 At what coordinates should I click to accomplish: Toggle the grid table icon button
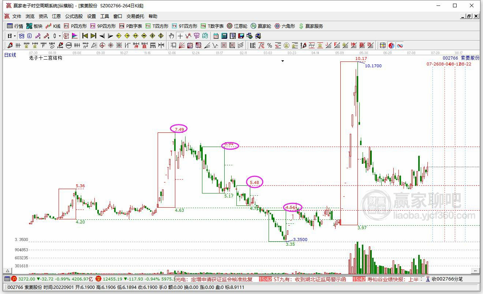point(383,45)
